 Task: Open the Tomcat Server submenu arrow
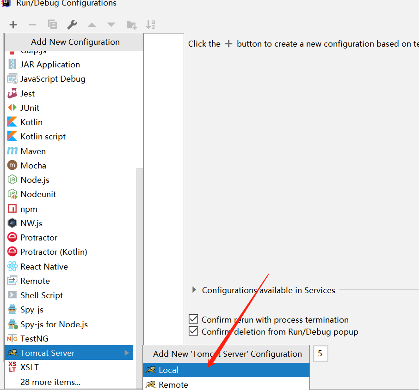[x=127, y=353]
